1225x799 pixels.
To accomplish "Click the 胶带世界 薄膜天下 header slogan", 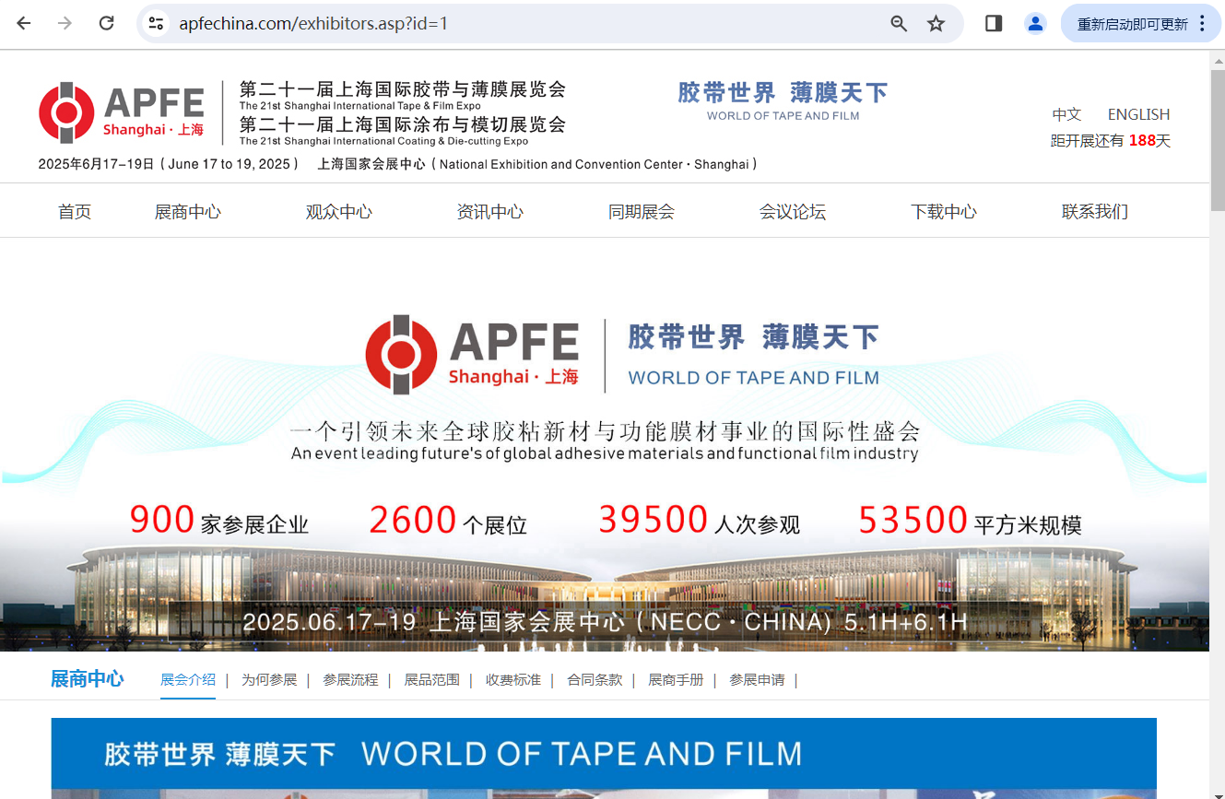I will click(783, 93).
